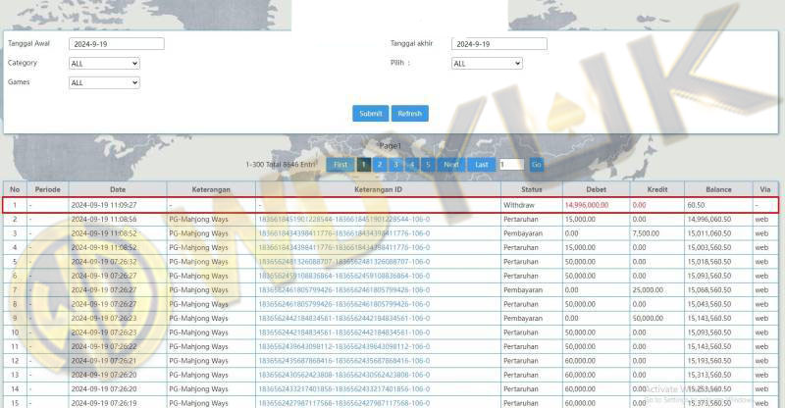Click the date 2024-09-19 11:08:56
The height and width of the screenshot is (408, 785).
104,220
